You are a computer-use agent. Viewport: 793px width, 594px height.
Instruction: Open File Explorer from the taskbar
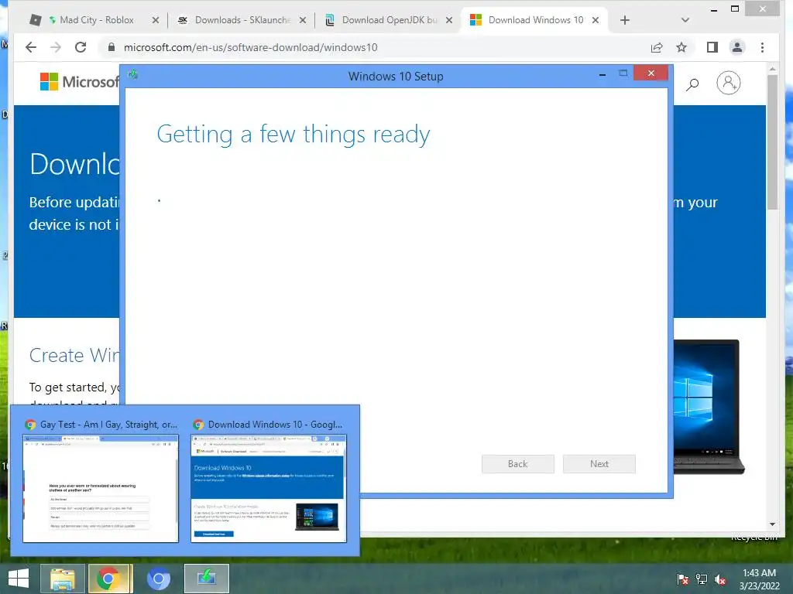tap(63, 579)
